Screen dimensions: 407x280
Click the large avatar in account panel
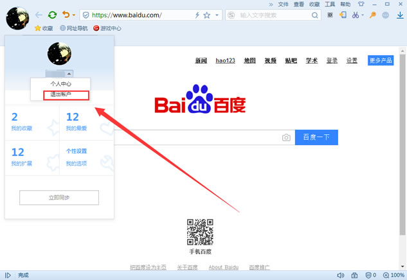pyautogui.click(x=59, y=54)
